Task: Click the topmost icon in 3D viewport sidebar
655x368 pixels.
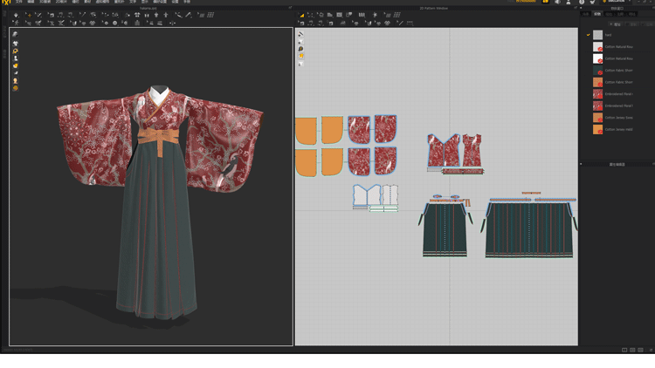Action: (x=16, y=35)
